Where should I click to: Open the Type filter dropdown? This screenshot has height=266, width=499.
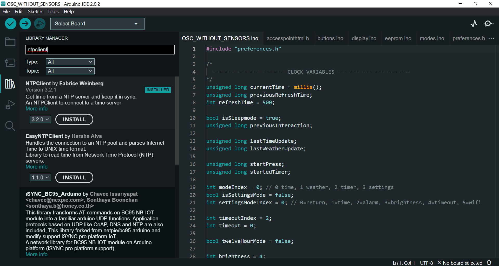[x=70, y=62]
